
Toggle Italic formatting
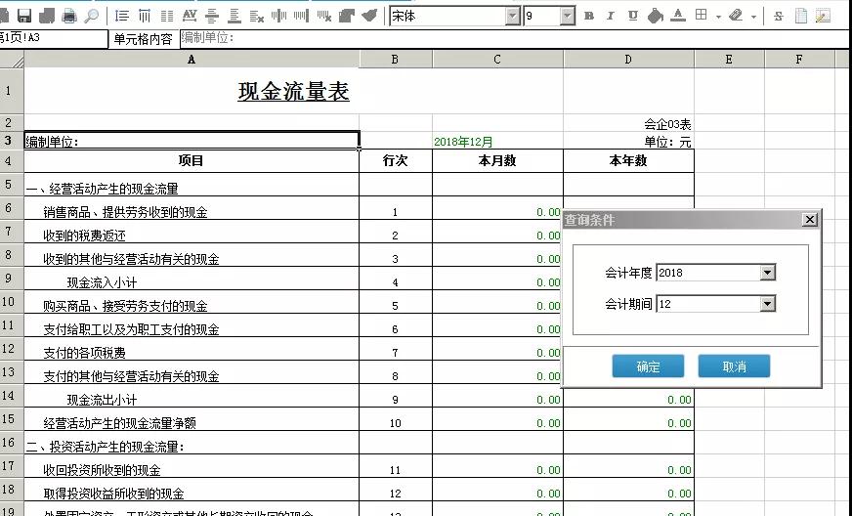click(611, 16)
